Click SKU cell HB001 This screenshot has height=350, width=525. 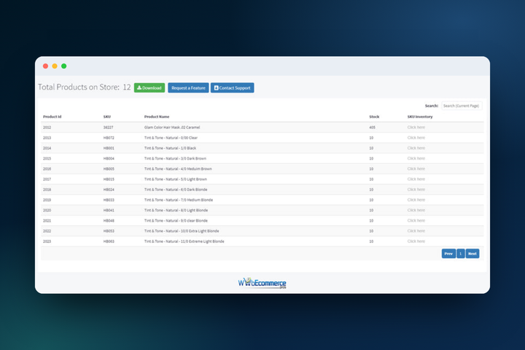point(109,148)
